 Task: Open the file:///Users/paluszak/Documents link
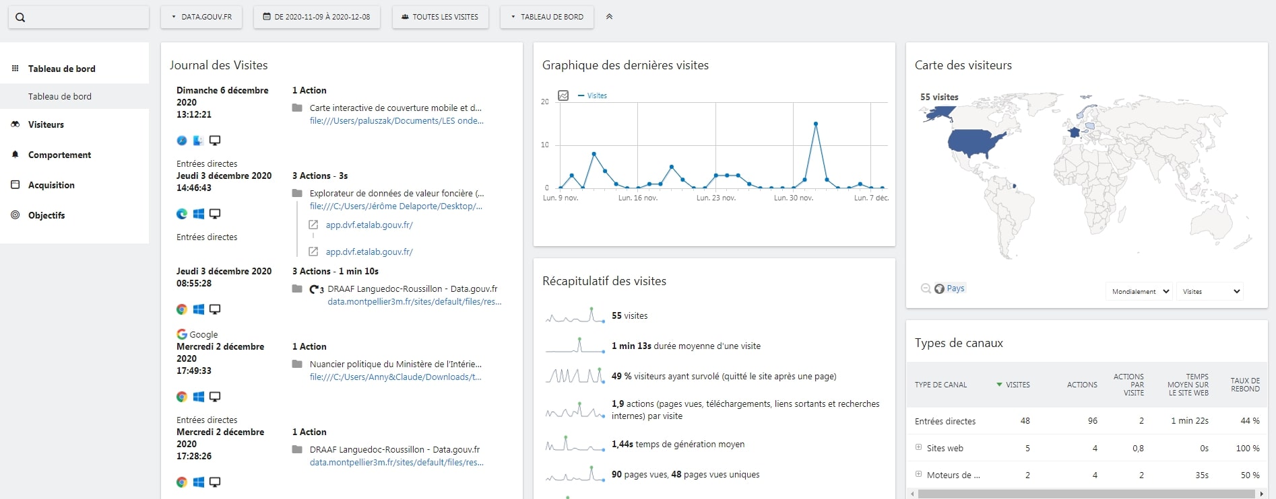(x=397, y=121)
